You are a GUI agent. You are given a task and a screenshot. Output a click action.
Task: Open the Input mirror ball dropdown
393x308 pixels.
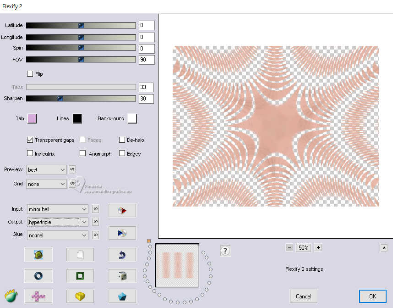click(58, 209)
